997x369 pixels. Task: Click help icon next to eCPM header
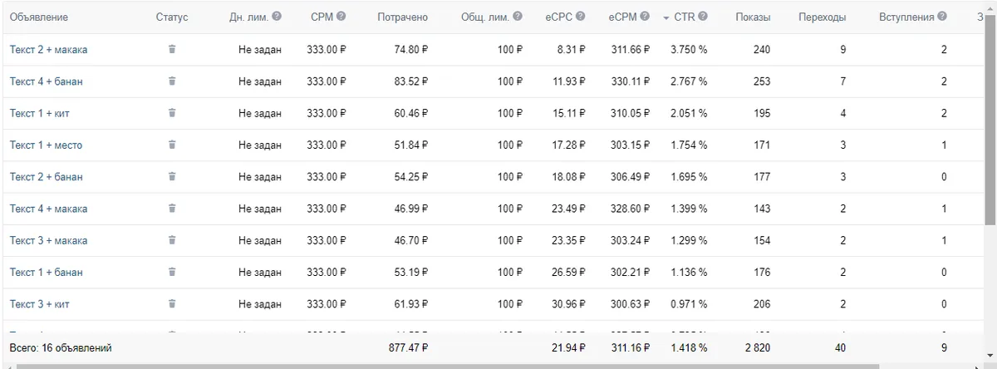tap(644, 17)
